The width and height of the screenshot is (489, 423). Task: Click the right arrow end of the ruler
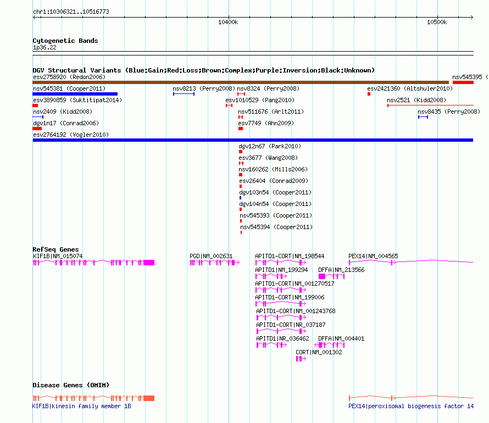tap(471, 18)
